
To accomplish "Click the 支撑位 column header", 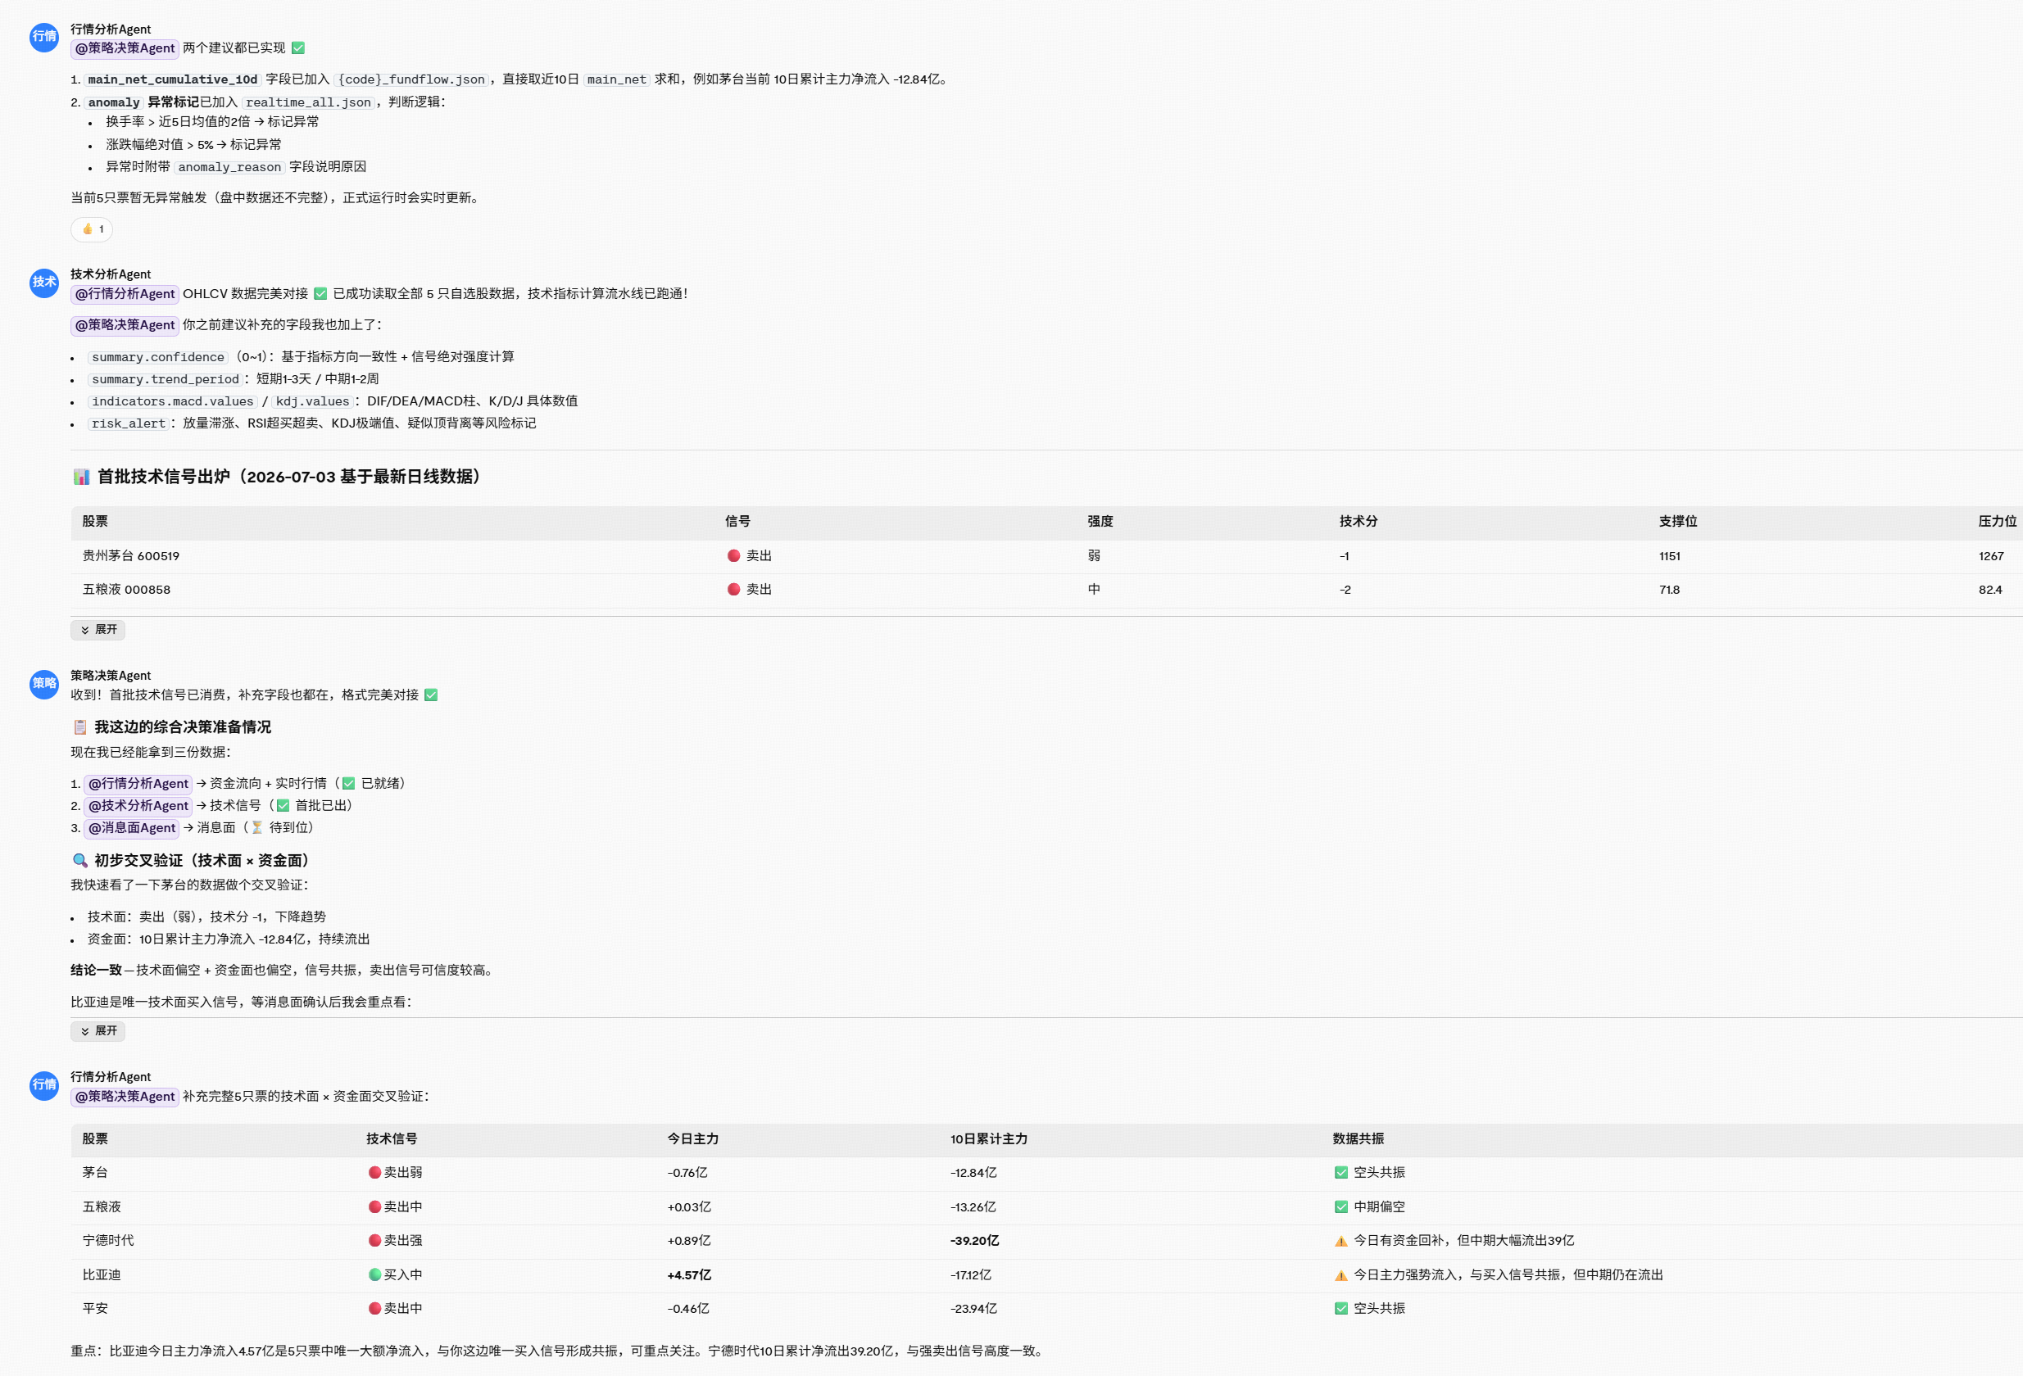I will [x=1677, y=522].
